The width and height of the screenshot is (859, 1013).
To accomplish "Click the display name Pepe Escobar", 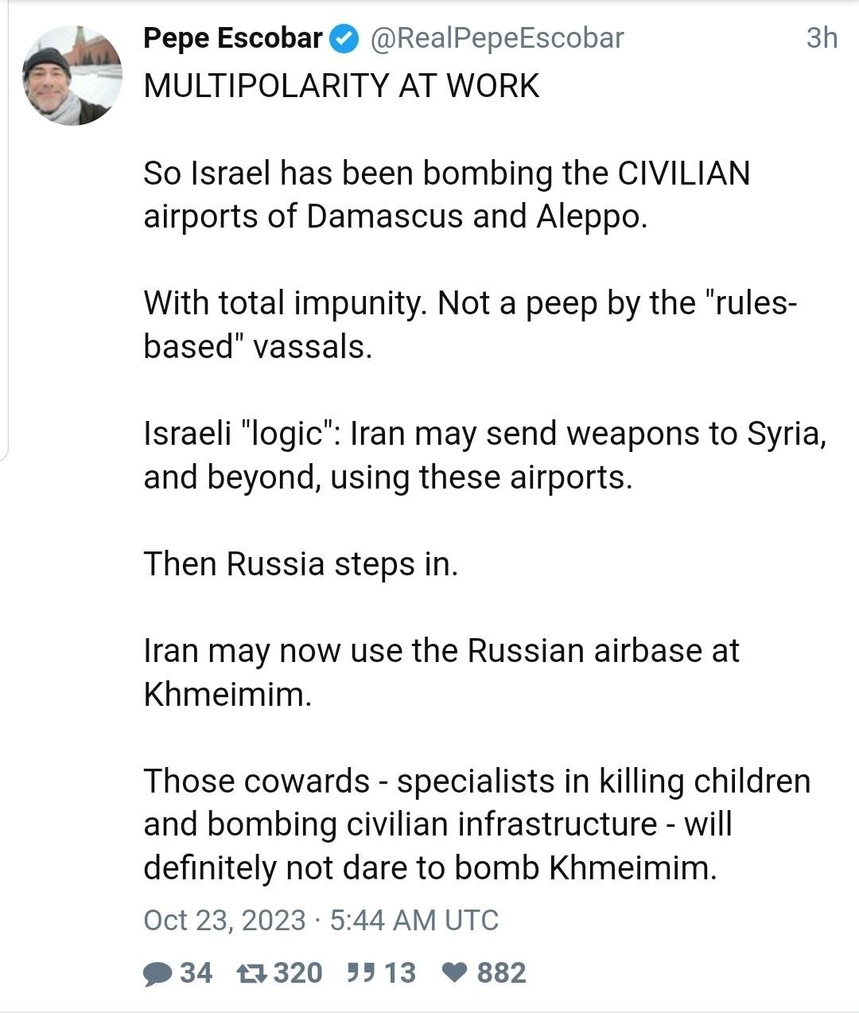I will [232, 38].
